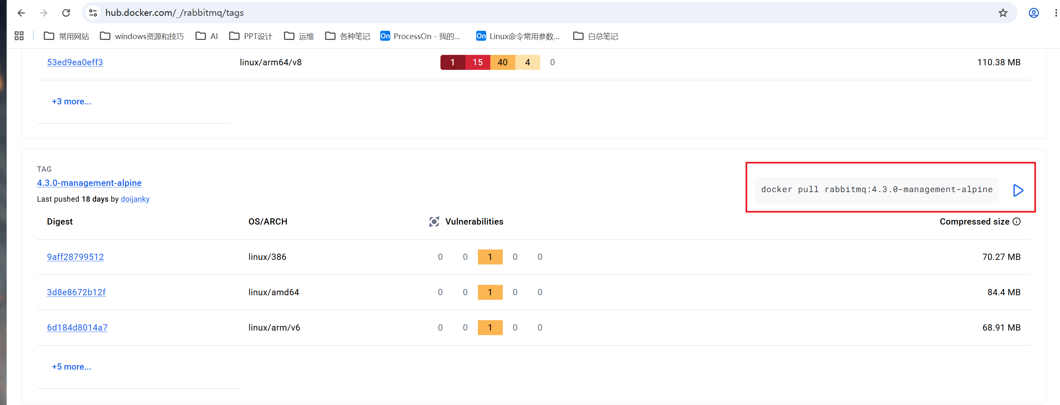Click the orange 1 badge for linux/386

[490, 257]
